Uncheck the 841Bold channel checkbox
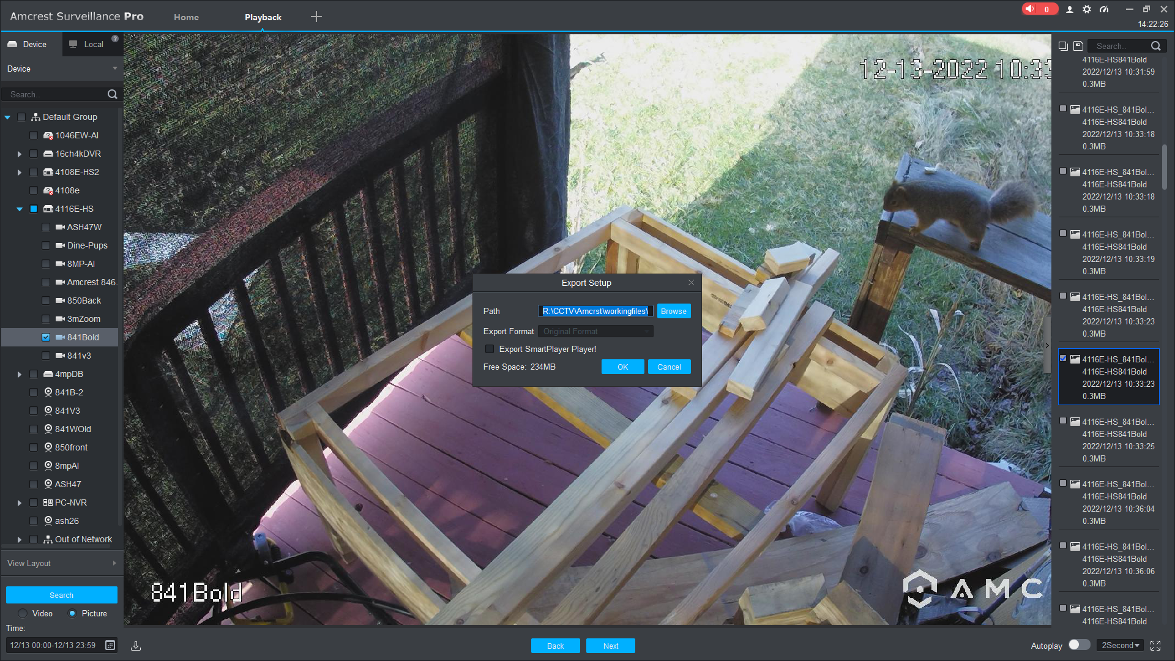 (46, 337)
